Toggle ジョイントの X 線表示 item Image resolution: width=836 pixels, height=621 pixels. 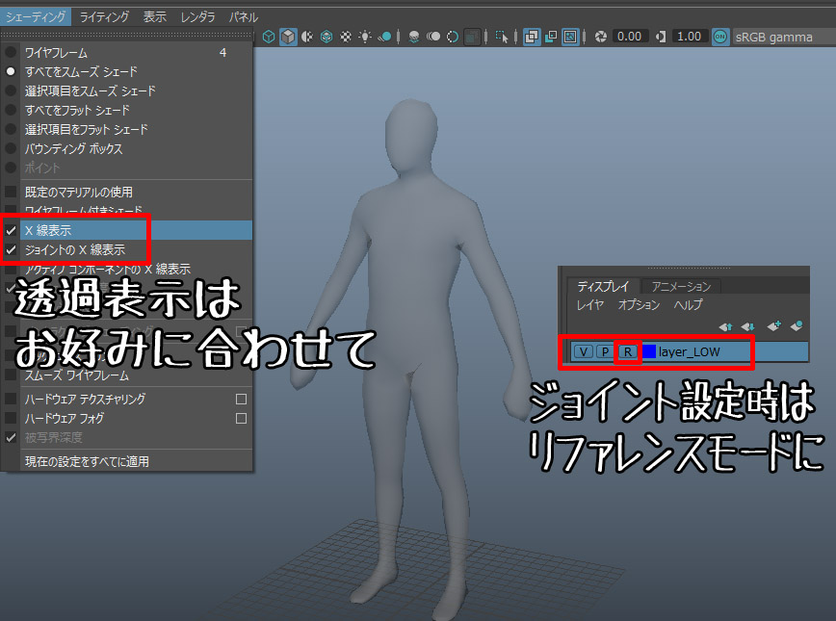click(127, 249)
